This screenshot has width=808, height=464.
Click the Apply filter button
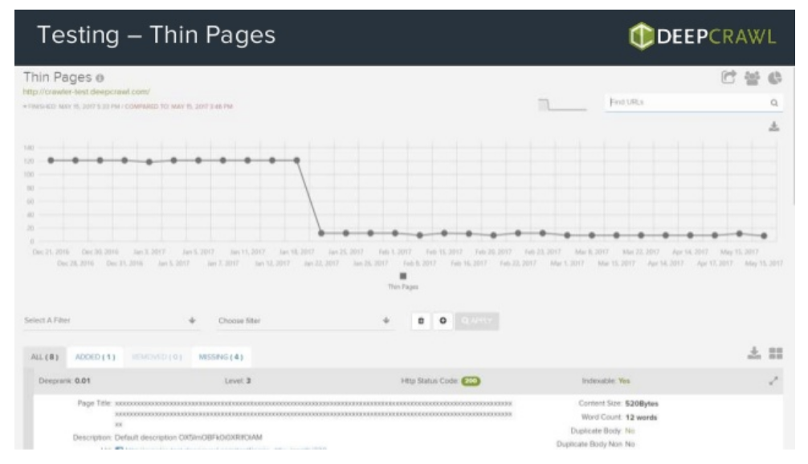click(476, 321)
